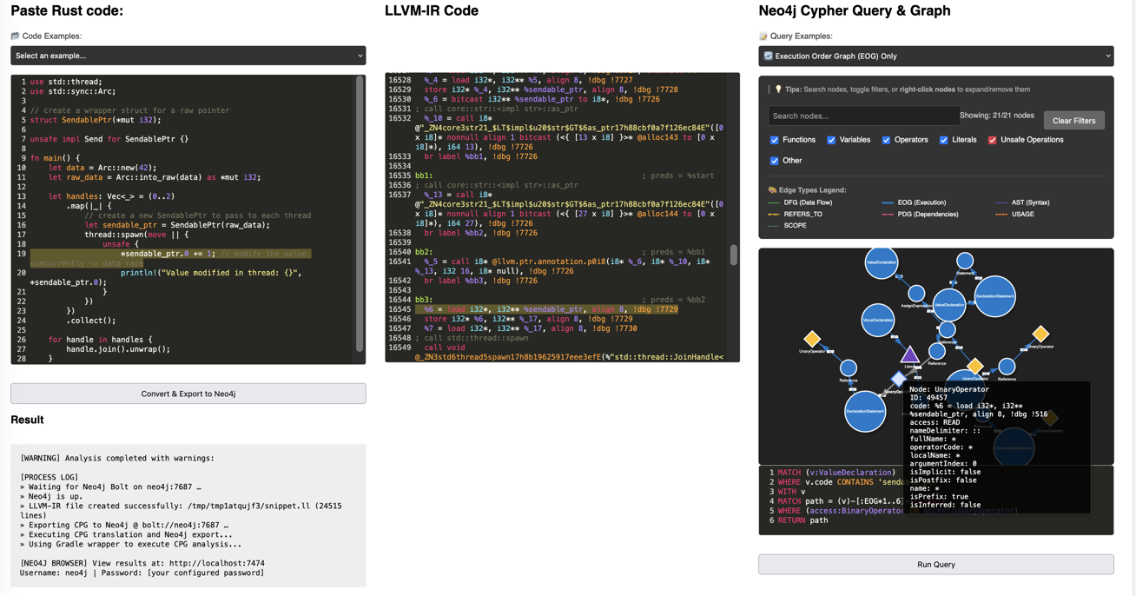1136x596 pixels.
Task: Click the lightbulb Tips icon
Action: click(x=778, y=89)
